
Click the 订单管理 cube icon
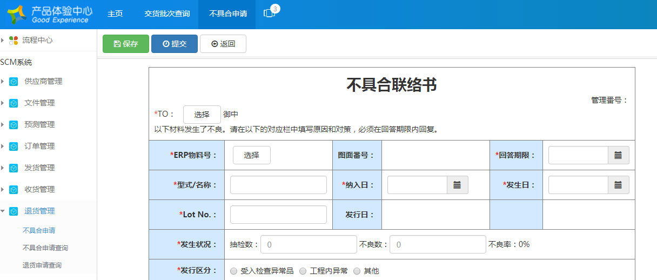coord(14,146)
